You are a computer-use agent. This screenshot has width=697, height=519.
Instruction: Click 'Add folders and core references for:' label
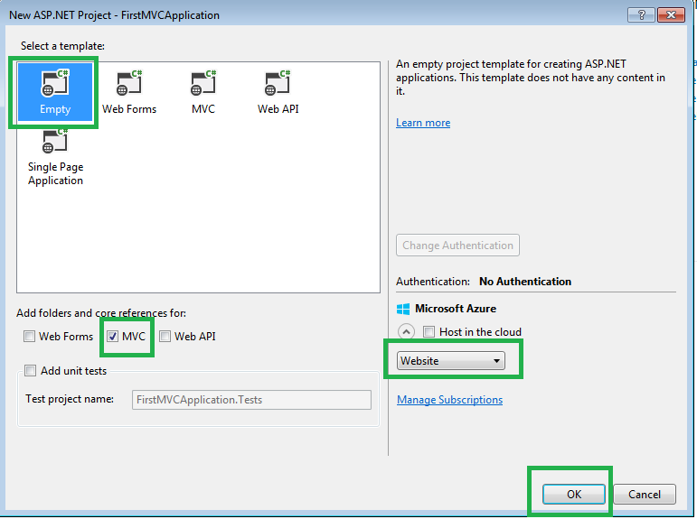click(101, 313)
